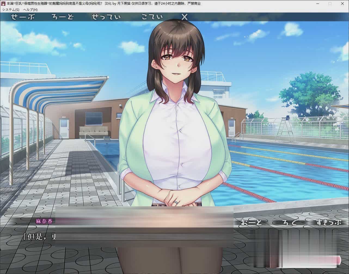The height and width of the screenshot is (274, 349).
Task: Click the 麻奈香 speaker name label
Action: click(x=44, y=221)
